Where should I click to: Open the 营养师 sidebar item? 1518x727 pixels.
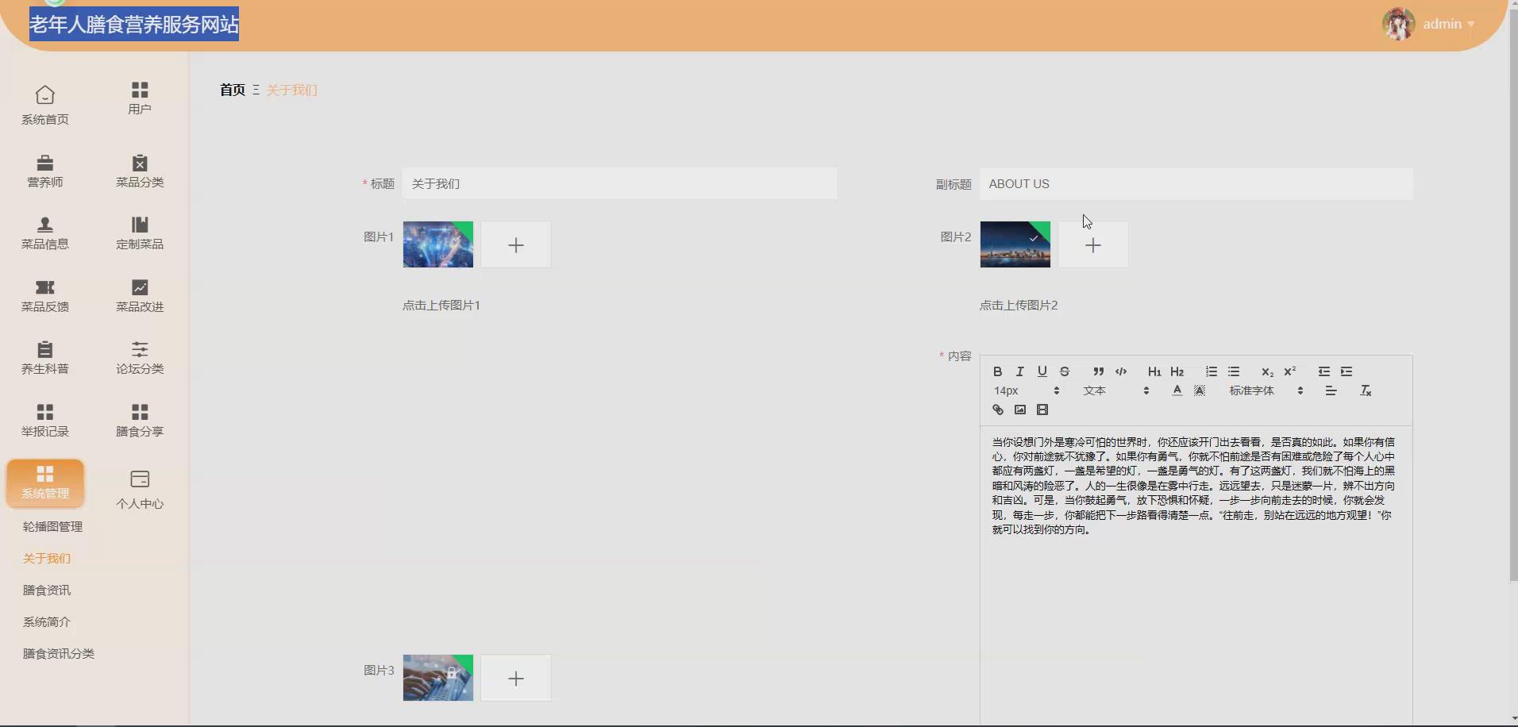click(45, 171)
